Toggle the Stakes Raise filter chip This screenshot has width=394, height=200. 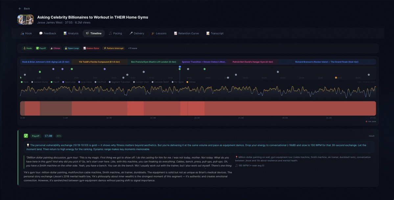[x=91, y=48]
